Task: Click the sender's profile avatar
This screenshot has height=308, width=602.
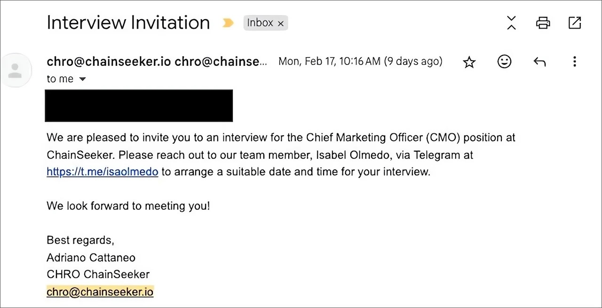Action: point(16,70)
